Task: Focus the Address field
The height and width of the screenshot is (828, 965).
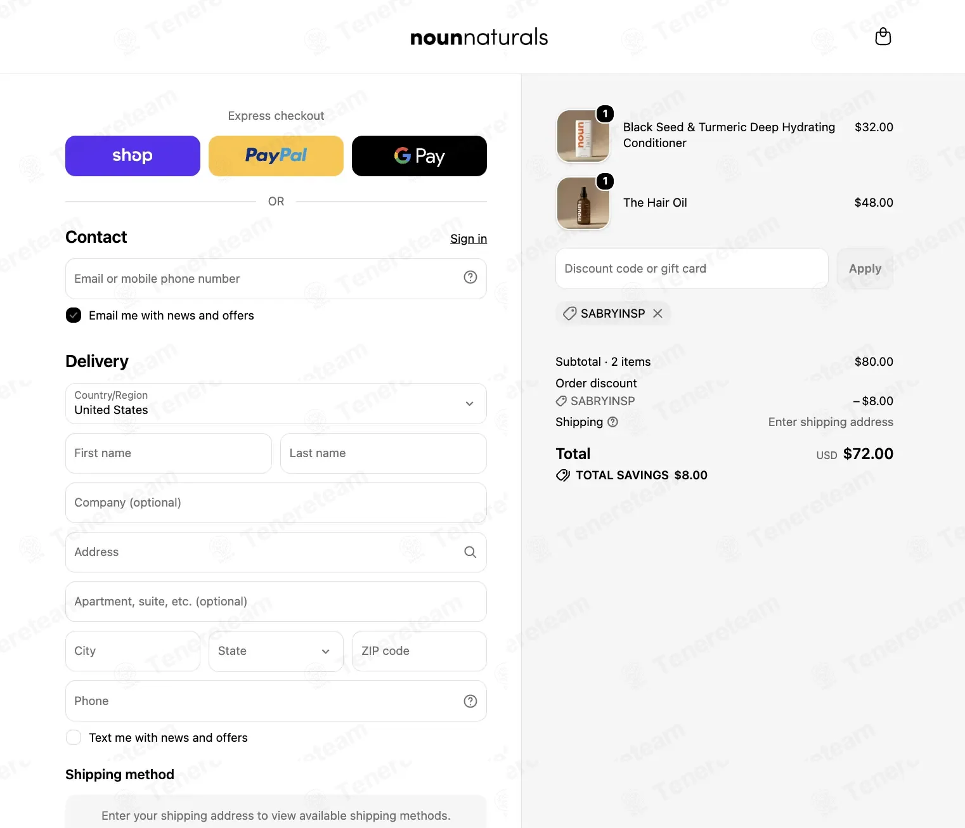Action: [276, 552]
